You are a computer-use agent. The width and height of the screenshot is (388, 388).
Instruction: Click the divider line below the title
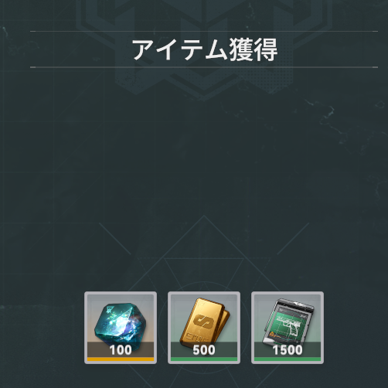(x=204, y=67)
